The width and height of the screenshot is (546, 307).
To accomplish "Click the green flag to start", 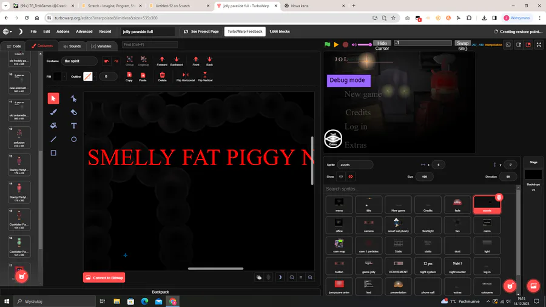I will tap(328, 44).
